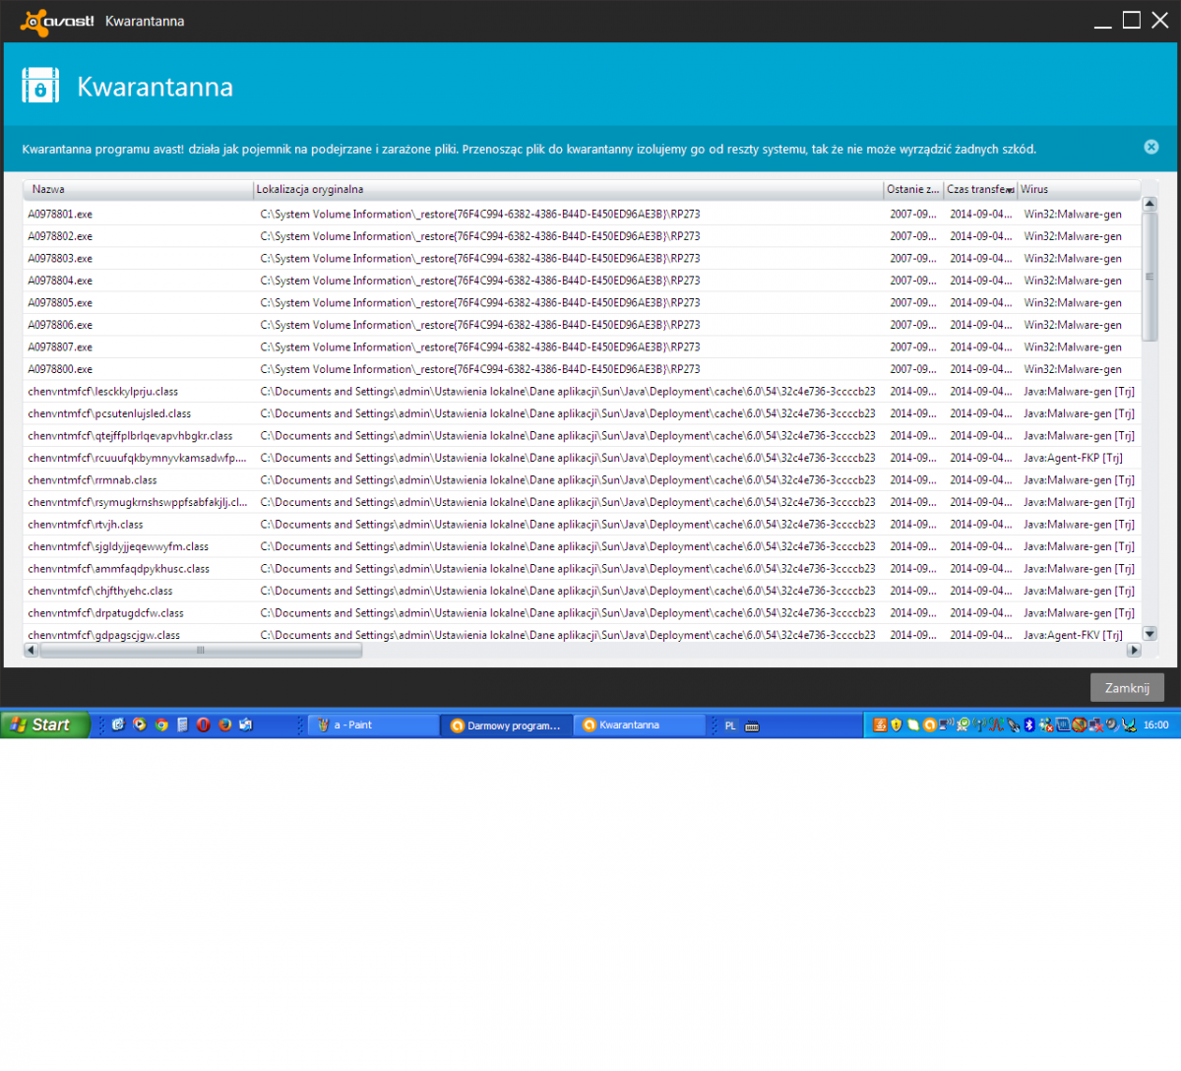
Task: Click Java:Agent-FKV [Trj] virus entry
Action: click(x=1073, y=635)
